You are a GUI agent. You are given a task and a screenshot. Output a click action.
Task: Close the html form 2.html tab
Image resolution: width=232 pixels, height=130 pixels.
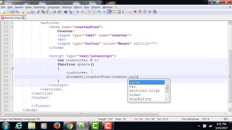tap(23, 18)
